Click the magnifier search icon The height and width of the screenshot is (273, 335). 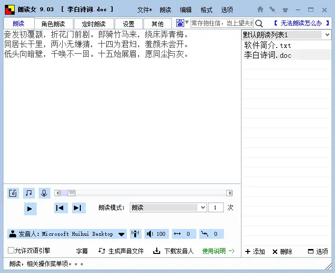tap(259, 23)
